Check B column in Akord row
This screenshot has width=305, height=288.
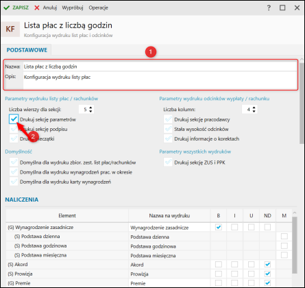click(219, 265)
